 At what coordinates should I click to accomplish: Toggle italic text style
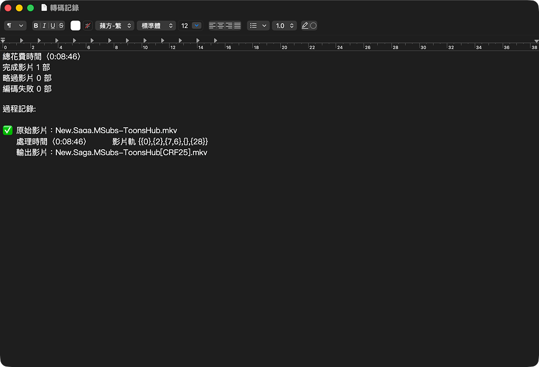[x=44, y=25]
